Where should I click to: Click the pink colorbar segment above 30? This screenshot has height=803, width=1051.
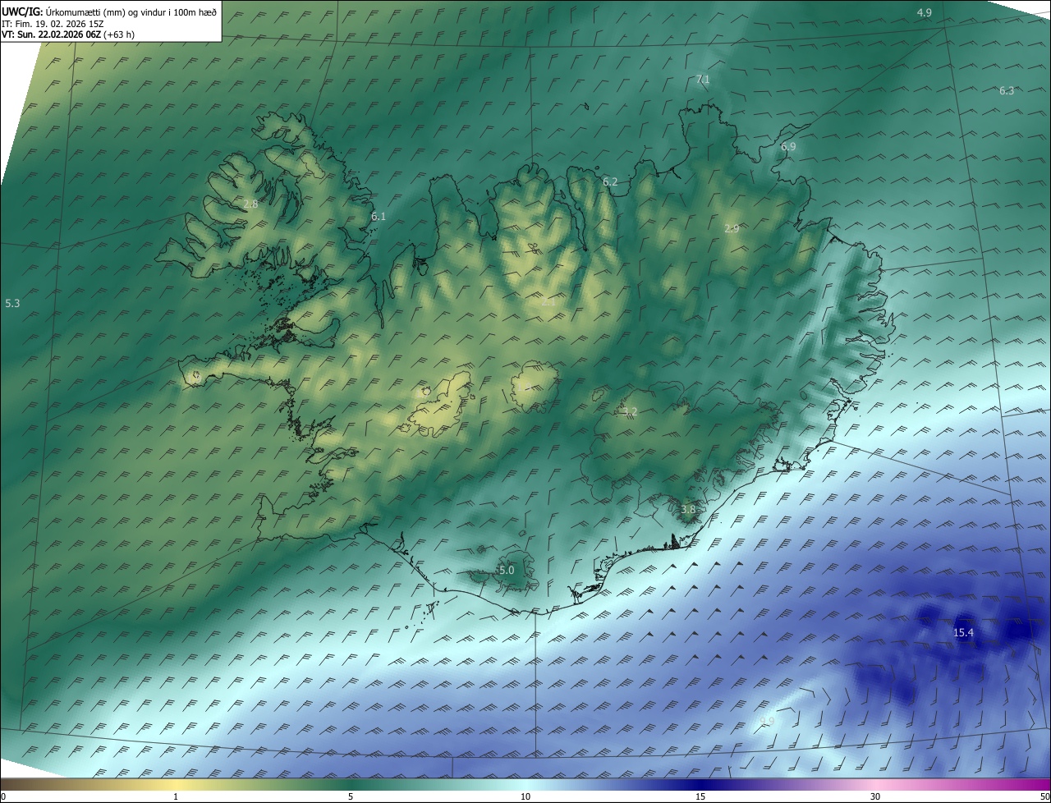(875, 784)
